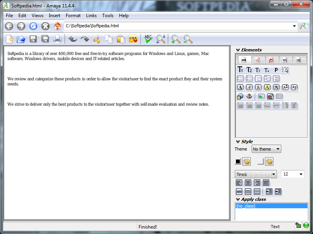Insert a T2 heading element
The width and height of the screenshot is (313, 234).
[x=249, y=70]
